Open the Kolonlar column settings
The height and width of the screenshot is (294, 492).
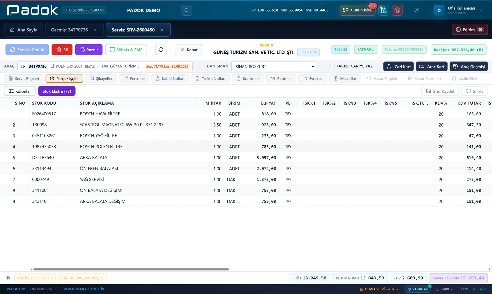(x=20, y=91)
